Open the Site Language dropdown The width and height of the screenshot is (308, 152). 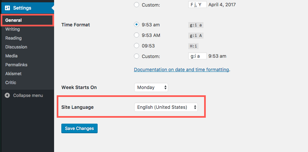166,107
